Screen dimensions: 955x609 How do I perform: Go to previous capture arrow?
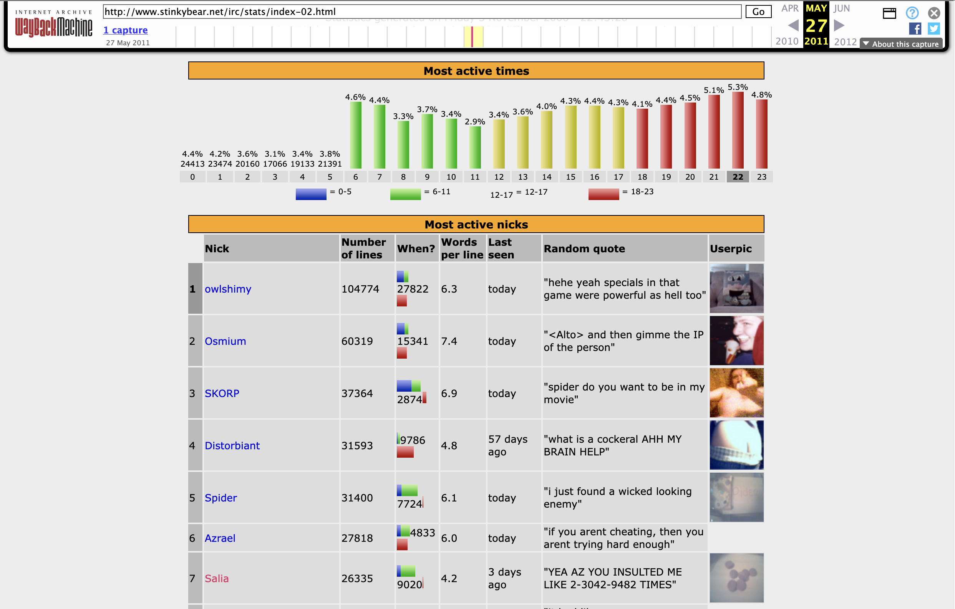click(x=793, y=25)
